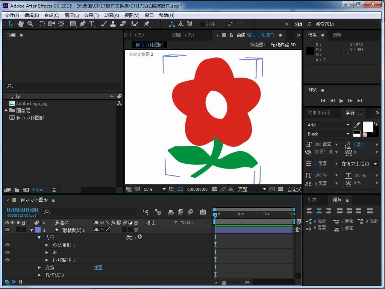
Task: Create new folder in Project panel
Action: pos(17,190)
